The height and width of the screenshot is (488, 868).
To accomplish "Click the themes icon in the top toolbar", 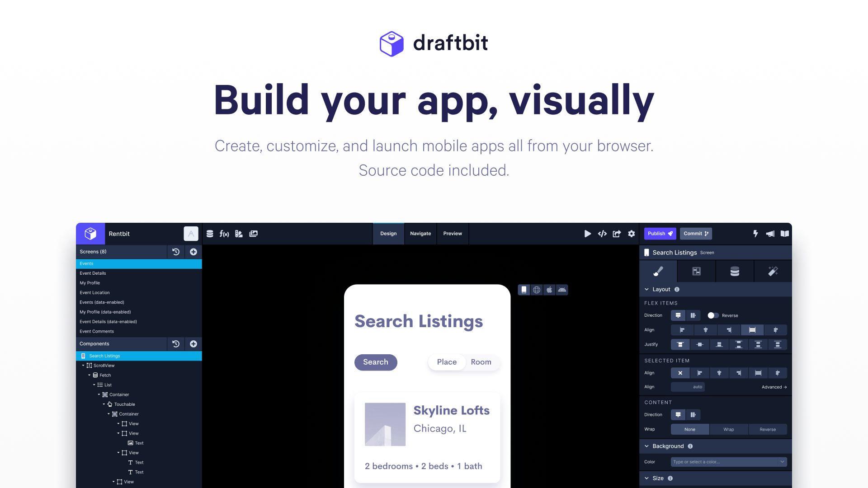I will [x=239, y=234].
